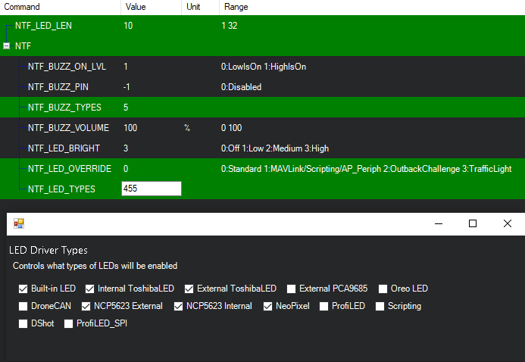
Task: Uncheck the Internal ToshibaLED checkbox
Action: point(89,289)
